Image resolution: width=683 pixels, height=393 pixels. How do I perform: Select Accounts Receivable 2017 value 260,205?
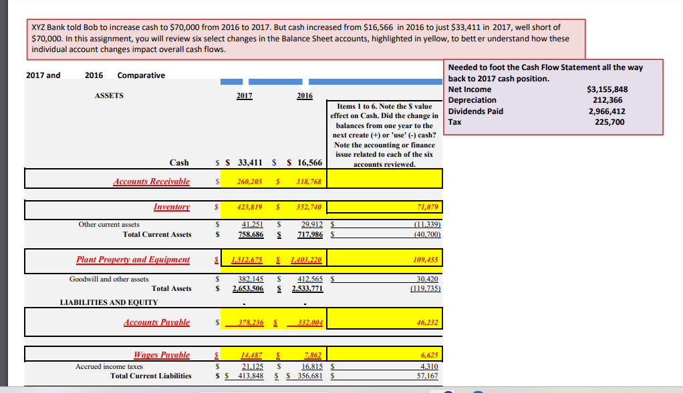coord(249,181)
